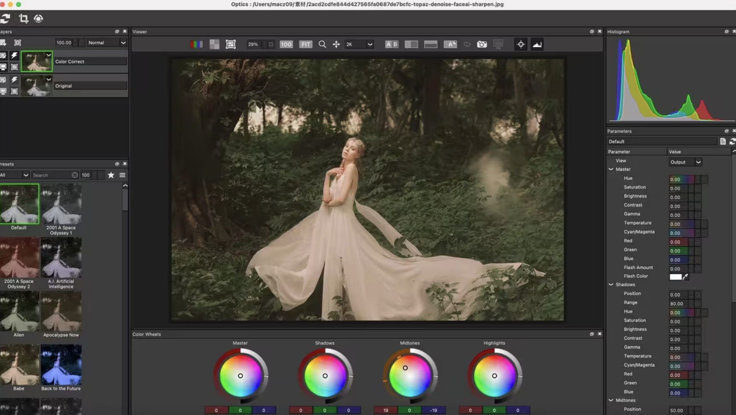Click the add layer icon in Layers panel
Viewport: 736px width, 415px height.
[x=4, y=42]
